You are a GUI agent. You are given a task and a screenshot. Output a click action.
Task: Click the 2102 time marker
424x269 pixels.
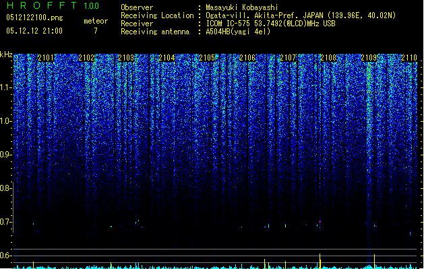point(86,58)
